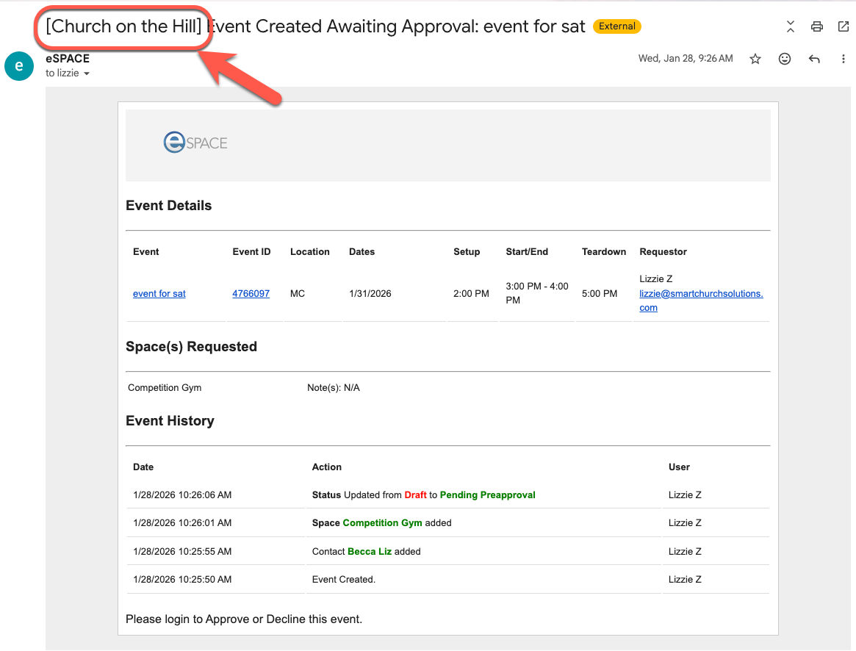Click the green 'Becca Liz' contact name
The height and width of the screenshot is (651, 856).
click(x=369, y=551)
